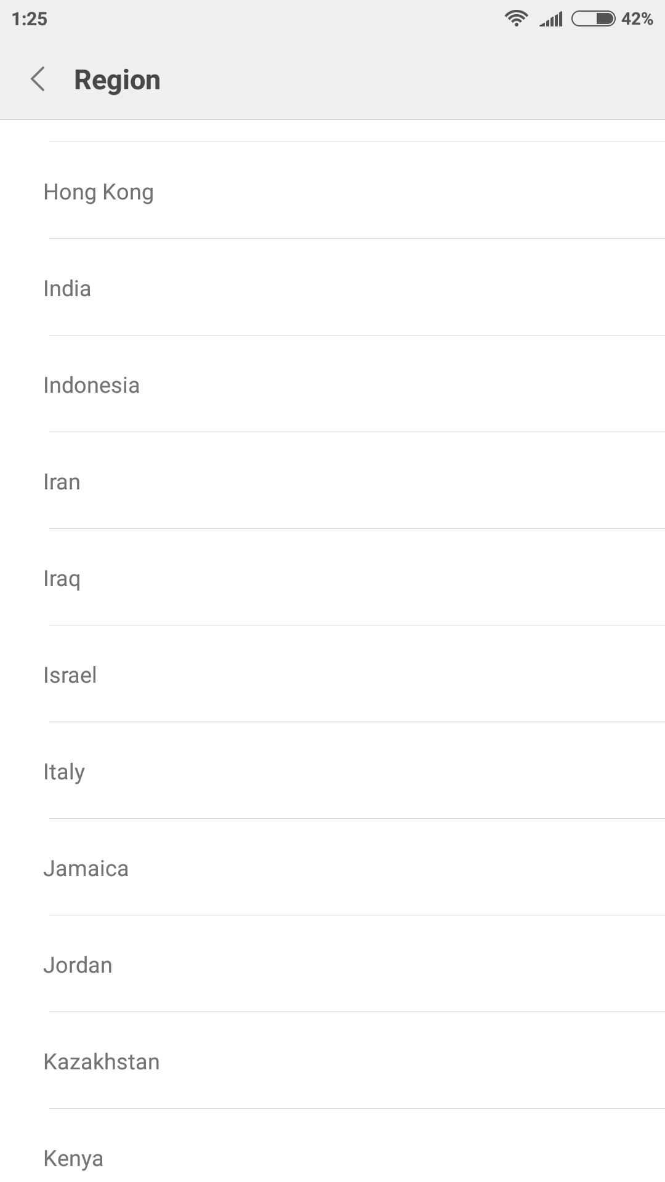Tap the cellular signal icon

551,19
